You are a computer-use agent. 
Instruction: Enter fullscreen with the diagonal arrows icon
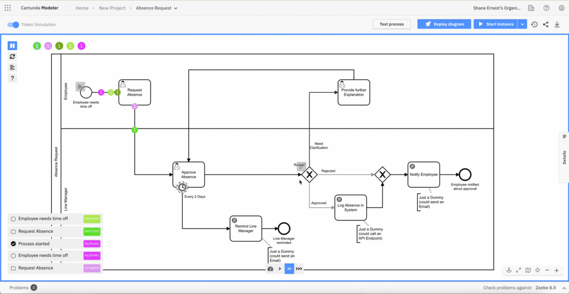(x=518, y=270)
